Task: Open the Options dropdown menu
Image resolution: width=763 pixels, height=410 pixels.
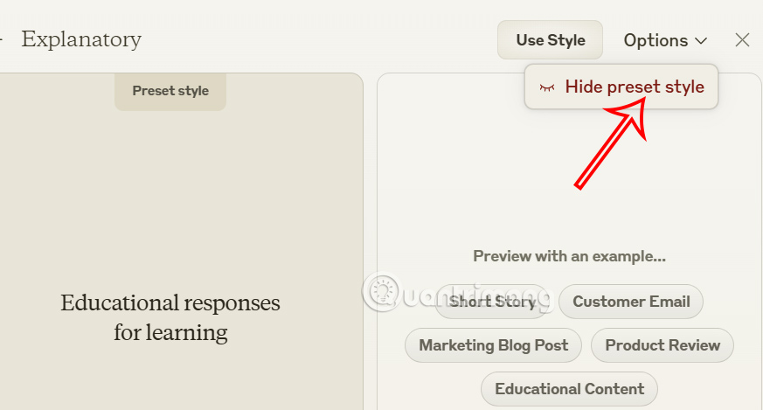Action: [664, 40]
